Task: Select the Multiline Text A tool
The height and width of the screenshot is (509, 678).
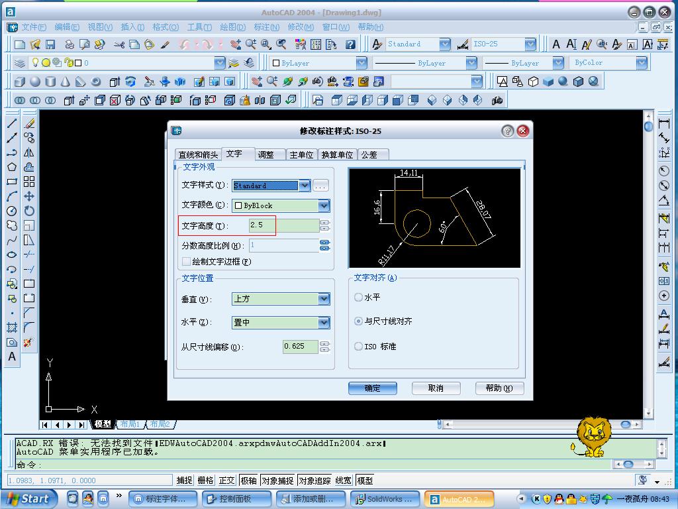Action: coord(12,356)
